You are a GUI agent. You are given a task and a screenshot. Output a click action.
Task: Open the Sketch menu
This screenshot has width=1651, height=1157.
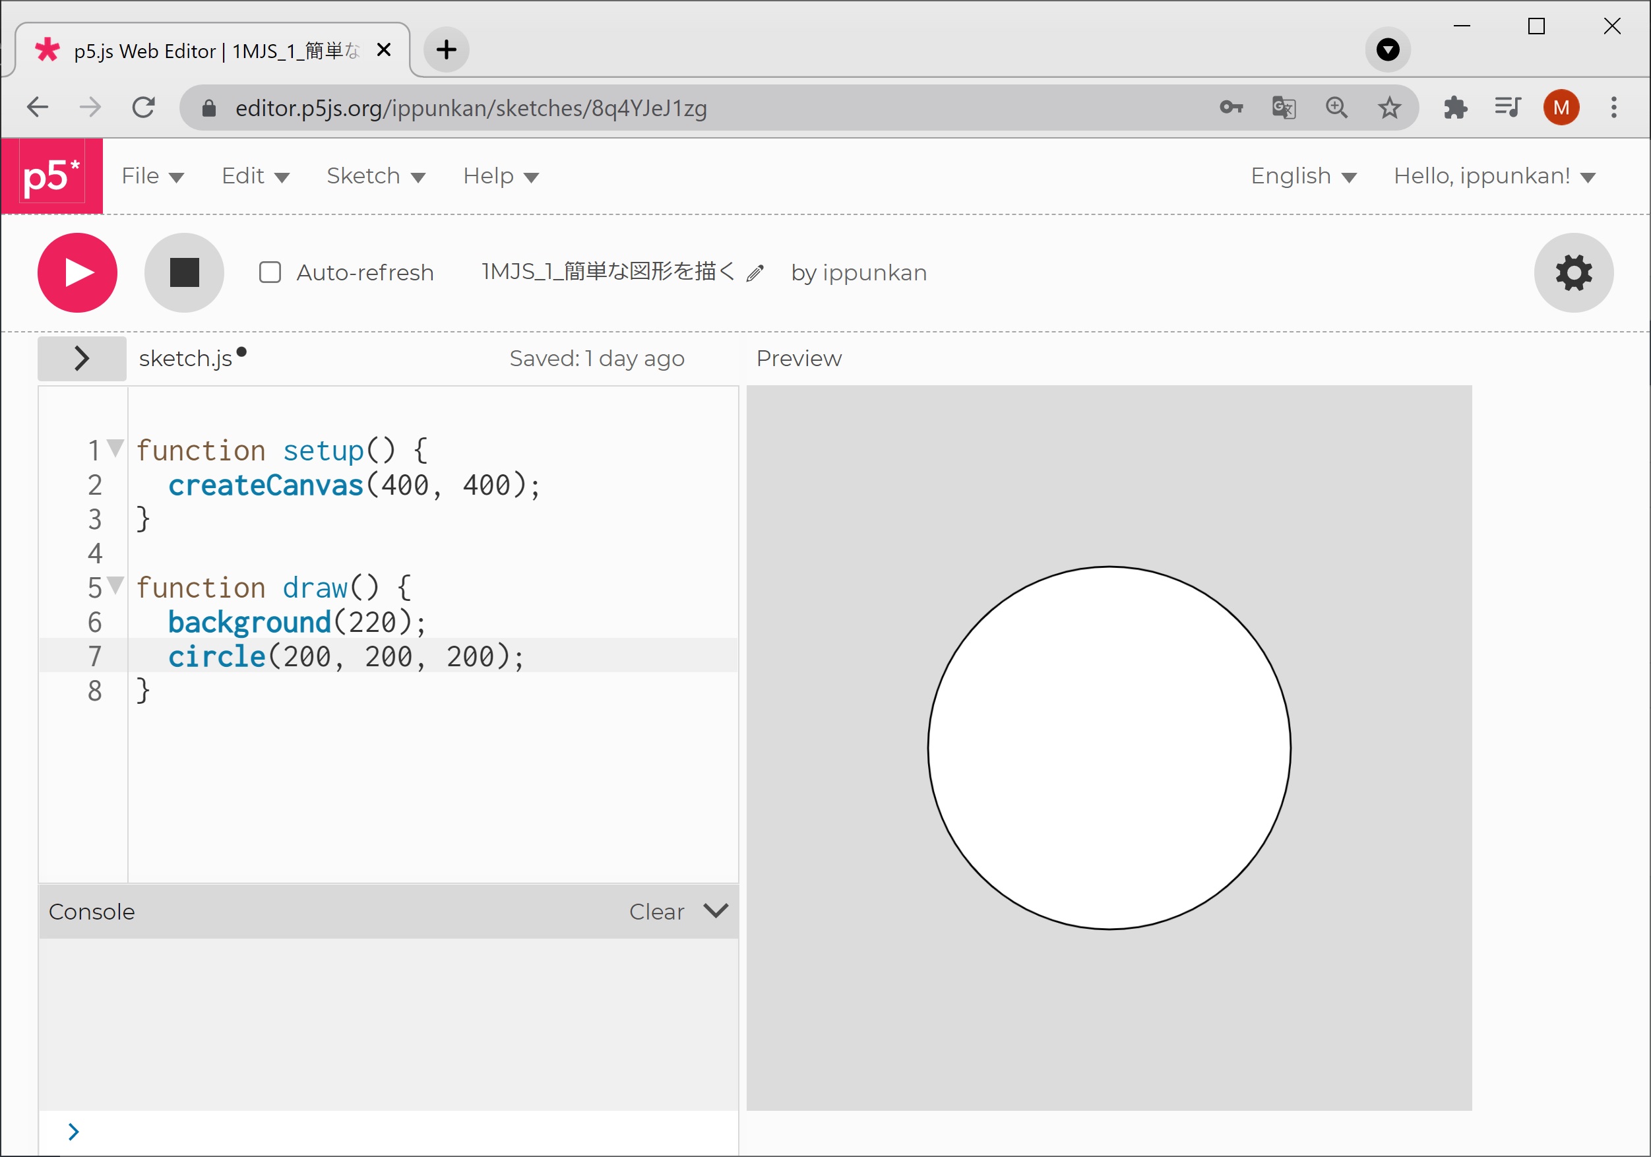376,176
